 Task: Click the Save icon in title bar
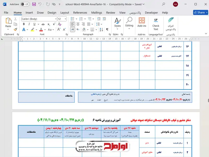[34, 4]
